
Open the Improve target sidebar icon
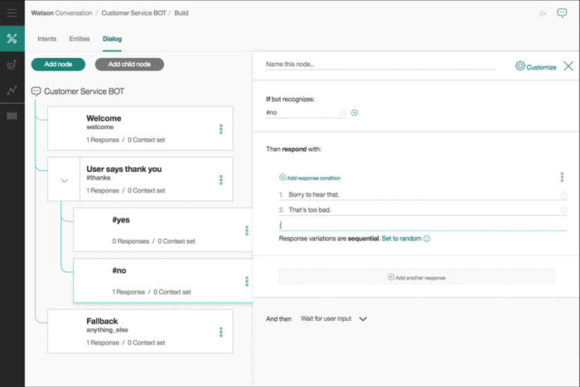pyautogui.click(x=12, y=64)
